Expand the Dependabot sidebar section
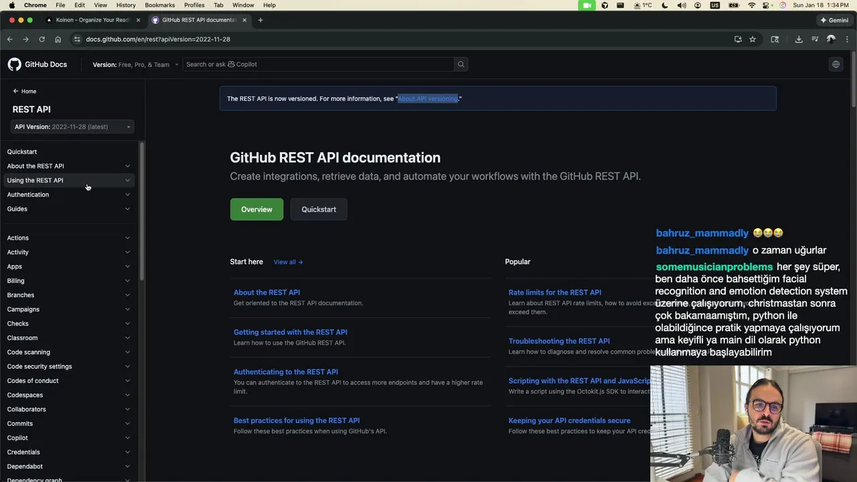 pyautogui.click(x=68, y=467)
